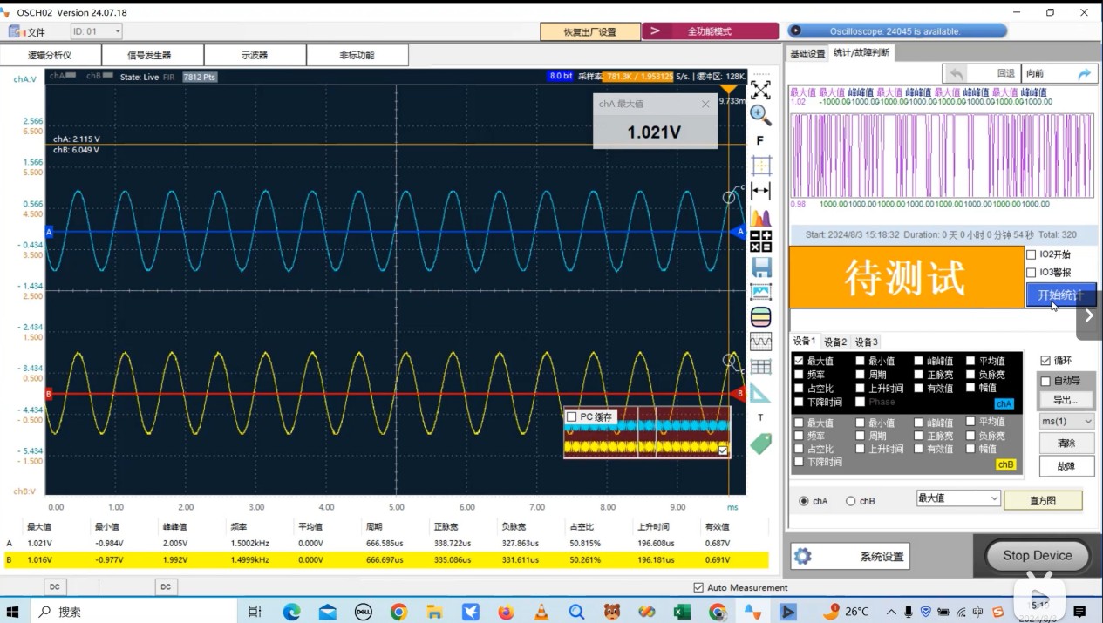
Task: Select the magnifier zoom tool
Action: point(760,115)
